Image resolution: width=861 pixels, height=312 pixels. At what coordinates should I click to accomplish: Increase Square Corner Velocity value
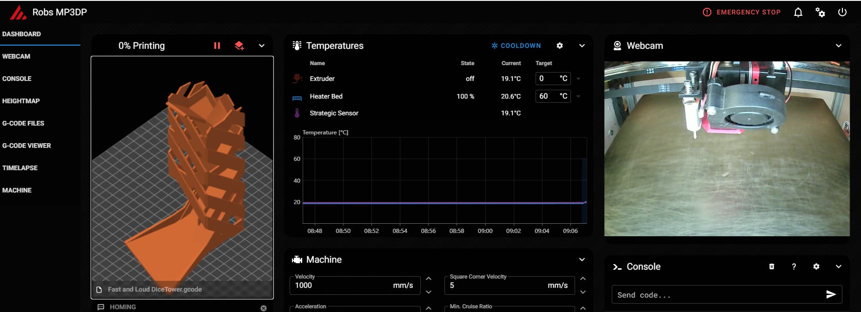point(583,279)
